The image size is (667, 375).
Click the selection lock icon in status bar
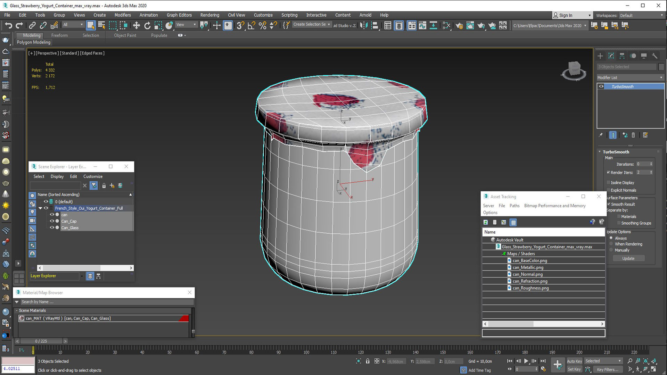[x=368, y=361]
